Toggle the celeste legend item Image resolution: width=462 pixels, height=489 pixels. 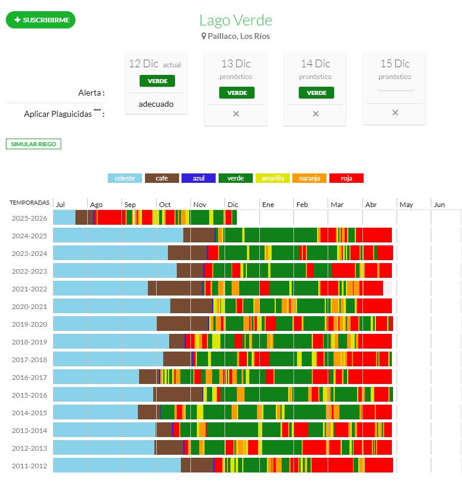pos(125,178)
